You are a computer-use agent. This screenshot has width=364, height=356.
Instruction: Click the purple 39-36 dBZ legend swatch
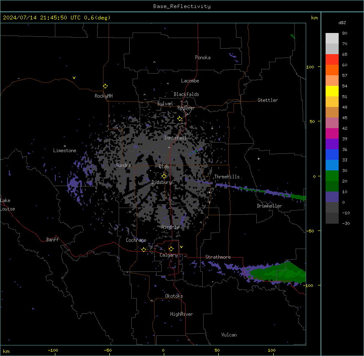pyautogui.click(x=332, y=144)
